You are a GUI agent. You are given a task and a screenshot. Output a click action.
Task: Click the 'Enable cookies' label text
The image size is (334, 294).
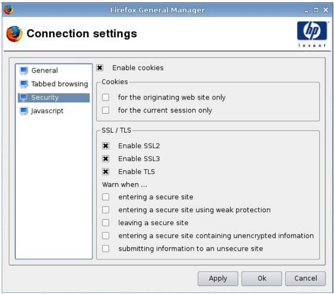click(138, 68)
